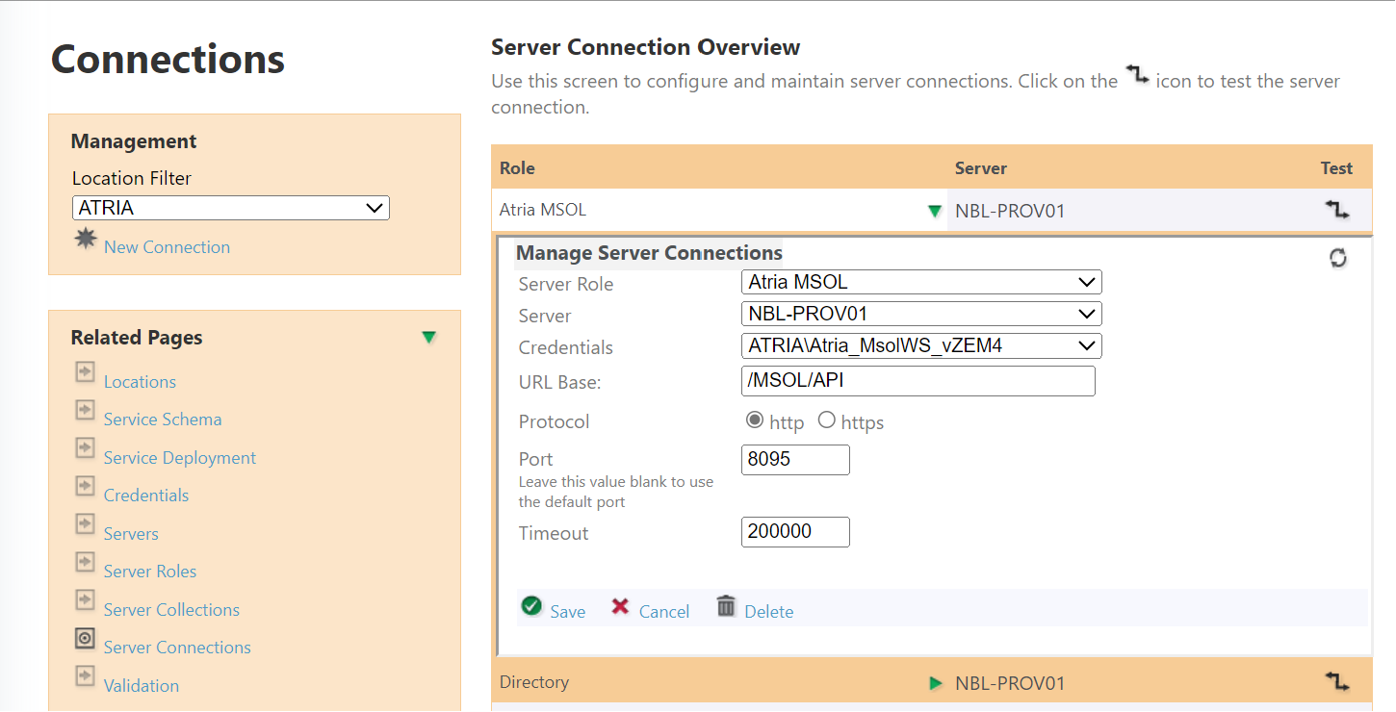Open the Validation page
This screenshot has width=1396, height=712.
(141, 685)
